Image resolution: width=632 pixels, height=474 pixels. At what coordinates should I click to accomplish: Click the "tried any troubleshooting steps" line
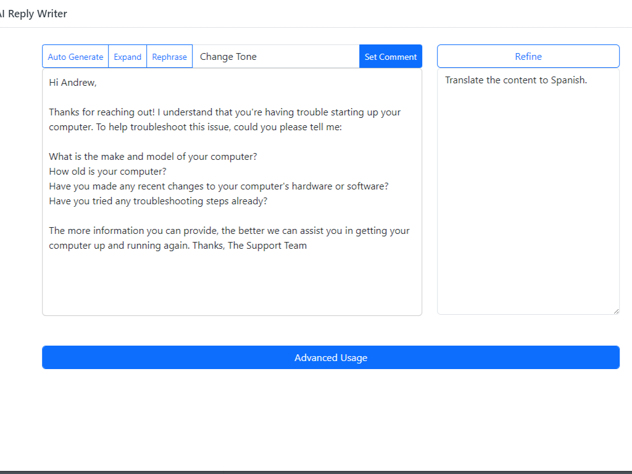[x=158, y=201]
